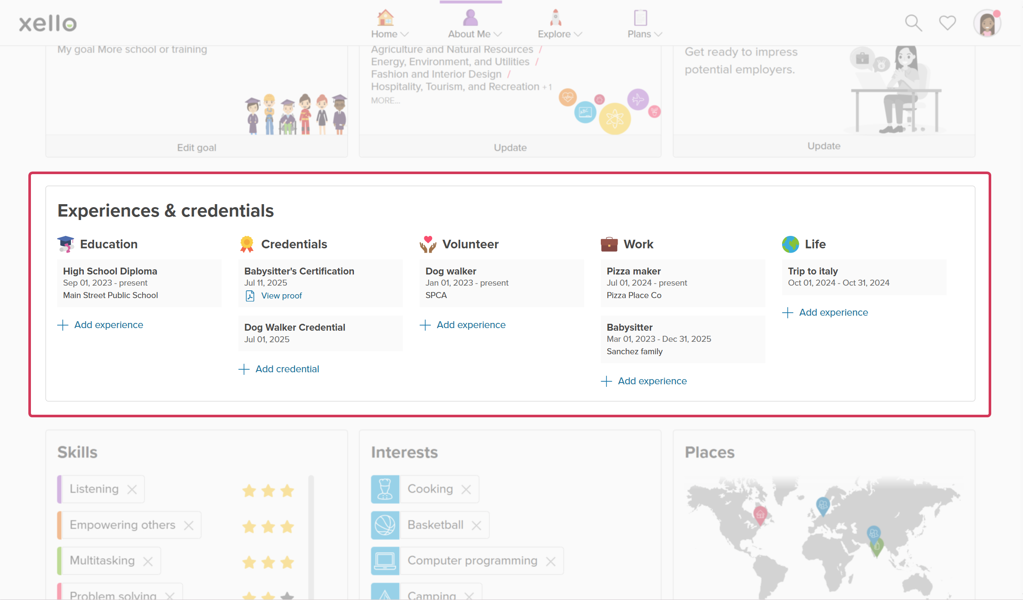Click the Work briefcase icon
Screen dimensions: 1023x600
click(610, 244)
